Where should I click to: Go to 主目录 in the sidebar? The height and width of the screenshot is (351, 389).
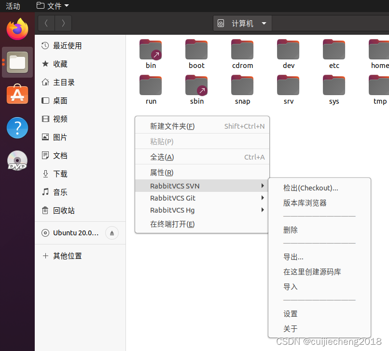tap(80, 82)
